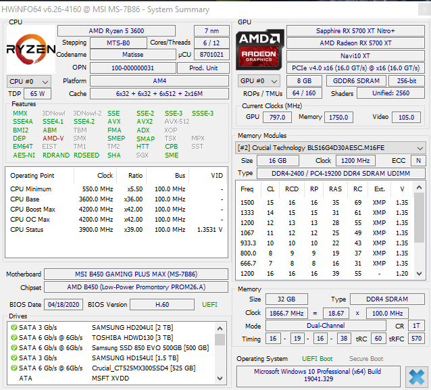Click the AVX2 feature label
The height and width of the screenshot is (390, 431).
pos(145,121)
